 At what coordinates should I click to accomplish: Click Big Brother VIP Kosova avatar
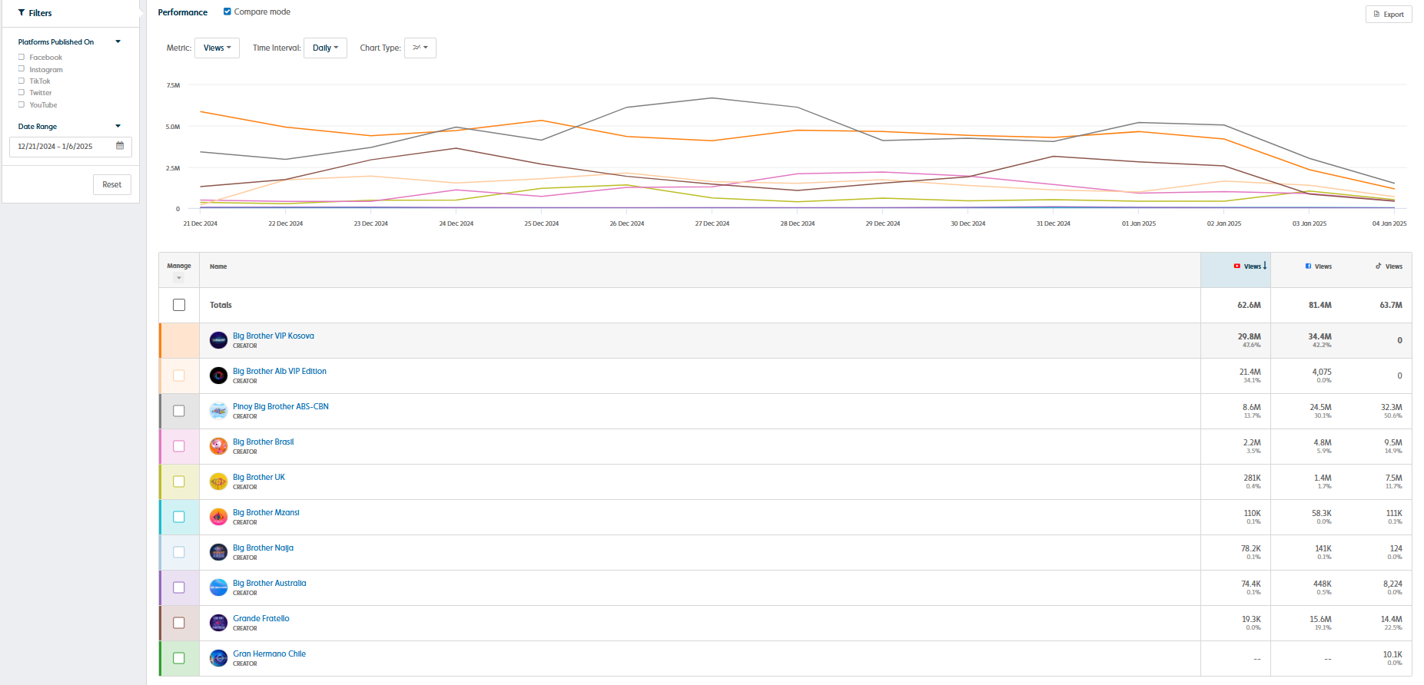(218, 340)
